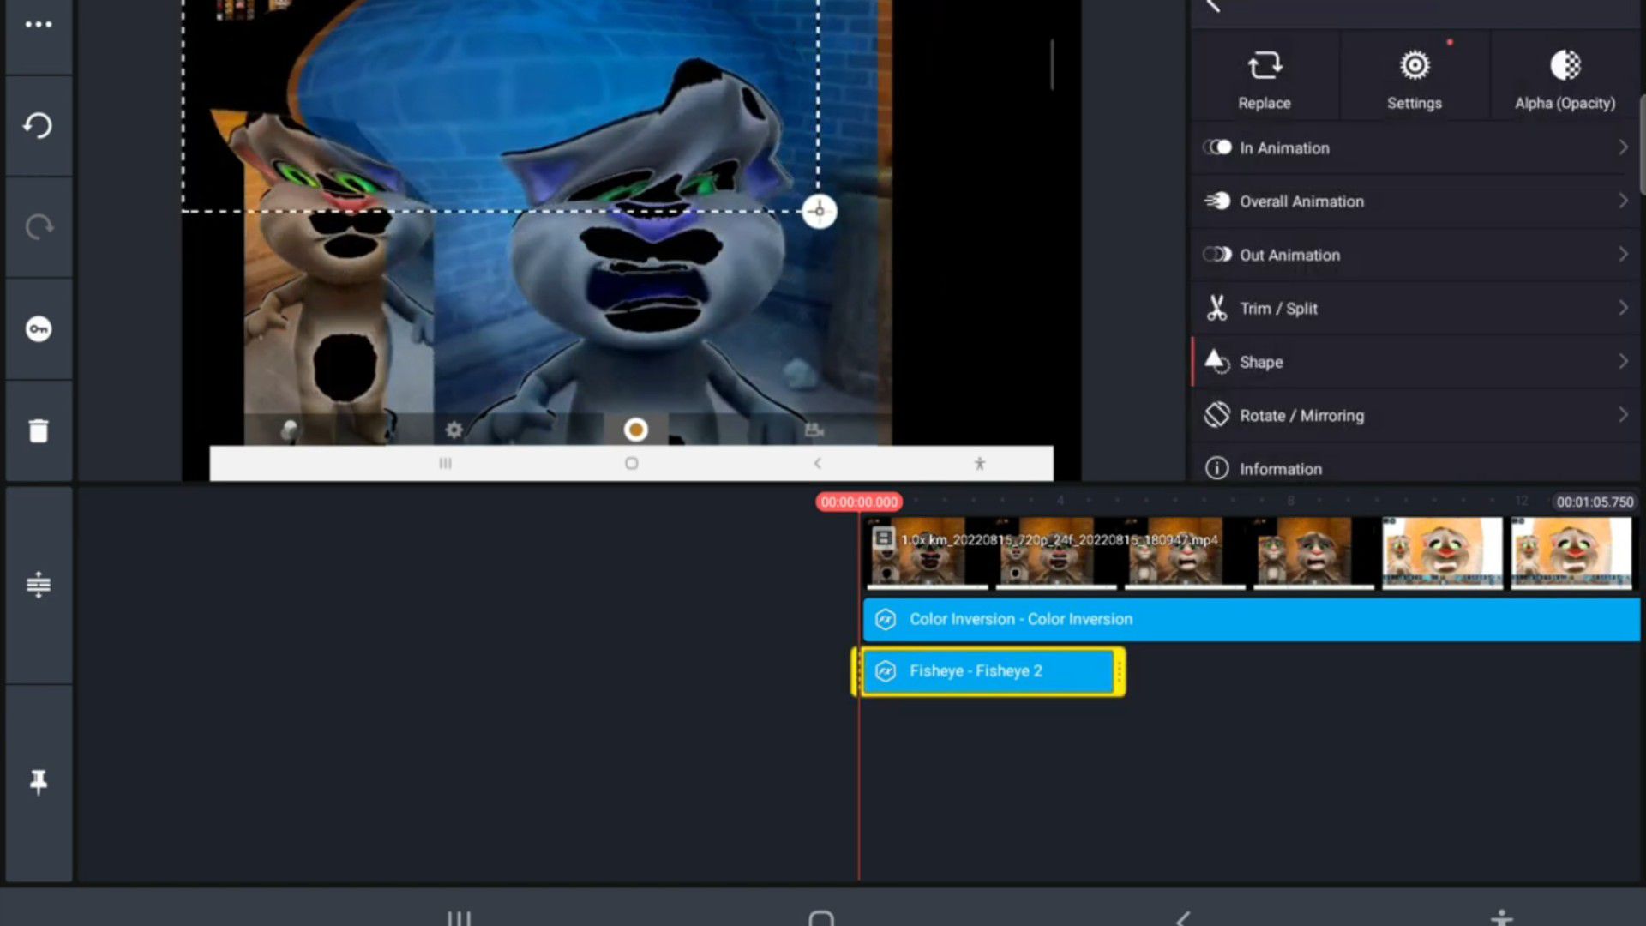Image resolution: width=1646 pixels, height=926 pixels.
Task: Open the Shape option
Action: [1415, 361]
